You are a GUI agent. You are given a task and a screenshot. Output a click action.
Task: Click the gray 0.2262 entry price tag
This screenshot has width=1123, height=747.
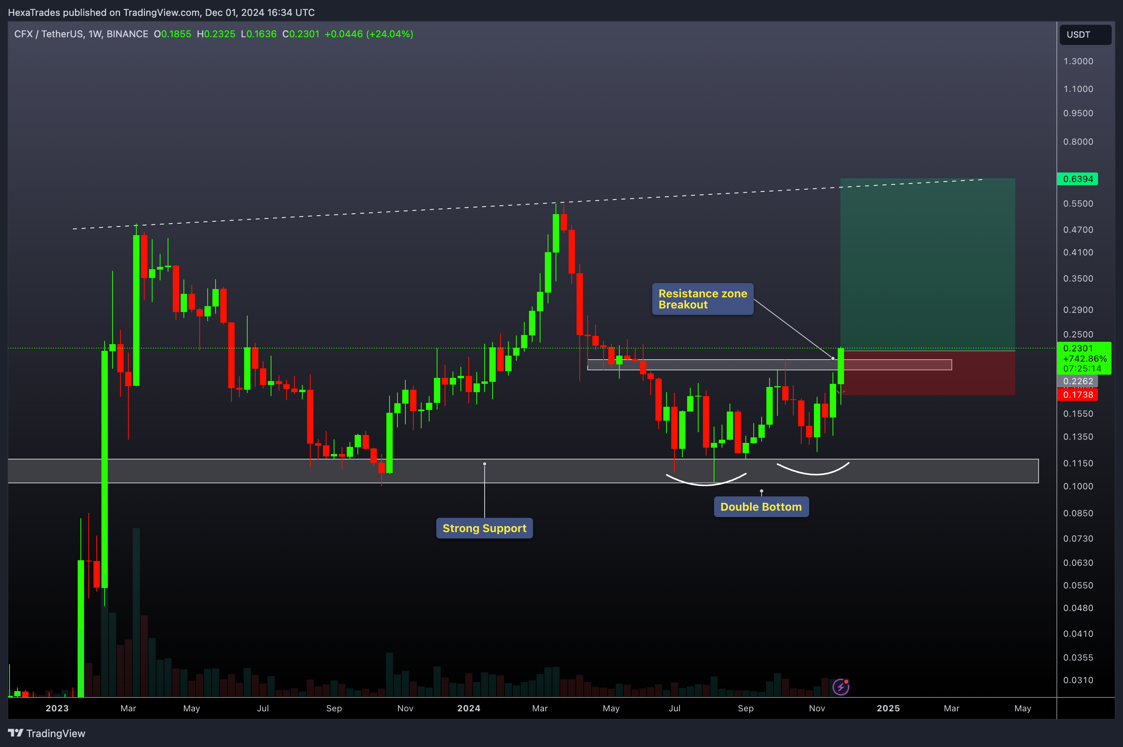[1078, 381]
